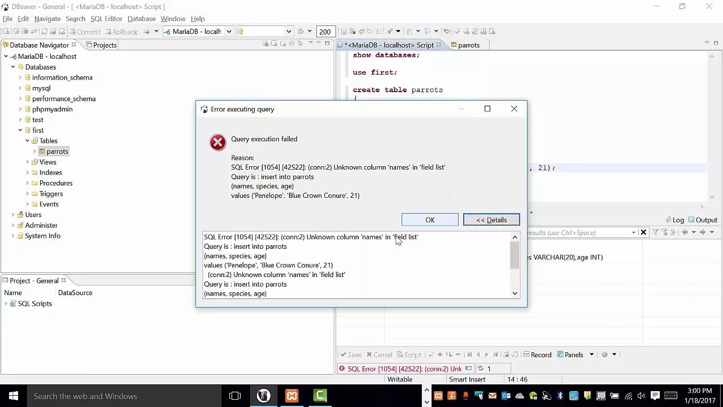The height and width of the screenshot is (407, 723).
Task: Open the Navigate menu
Action: [x=47, y=19]
